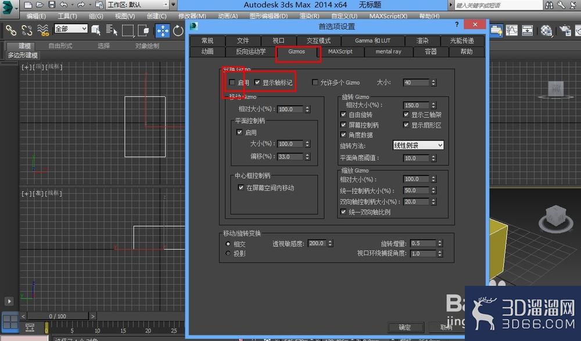Click the viewport layout icon at bottom left
The width and height of the screenshot is (581, 341).
coord(10,322)
